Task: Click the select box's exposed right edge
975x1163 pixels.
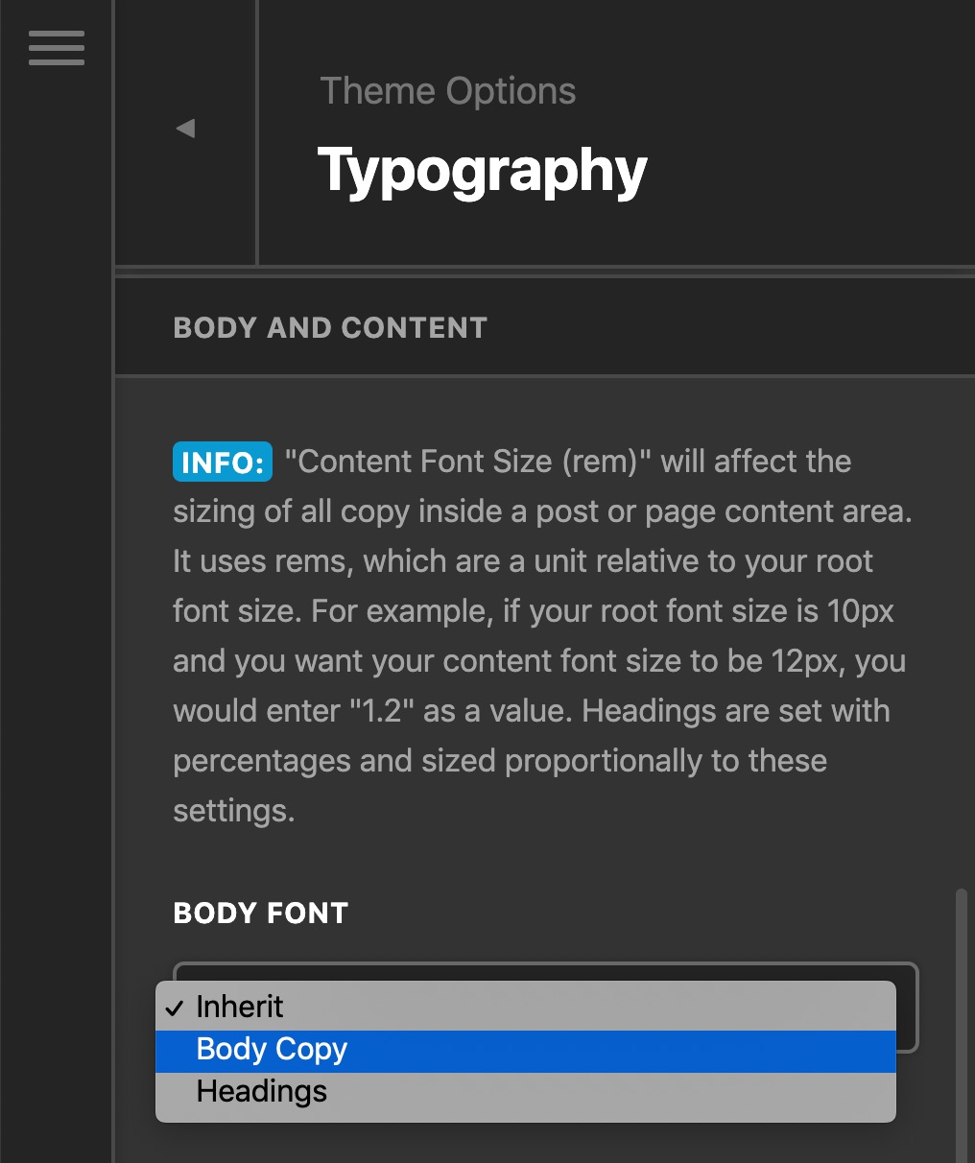Action: coord(908,1008)
